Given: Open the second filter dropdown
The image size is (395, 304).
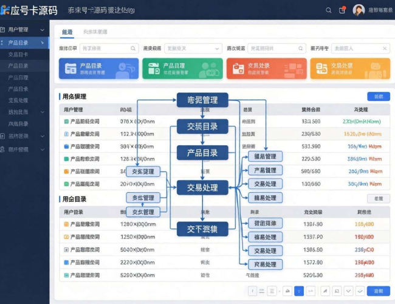Looking at the screenshot, I should 193,49.
